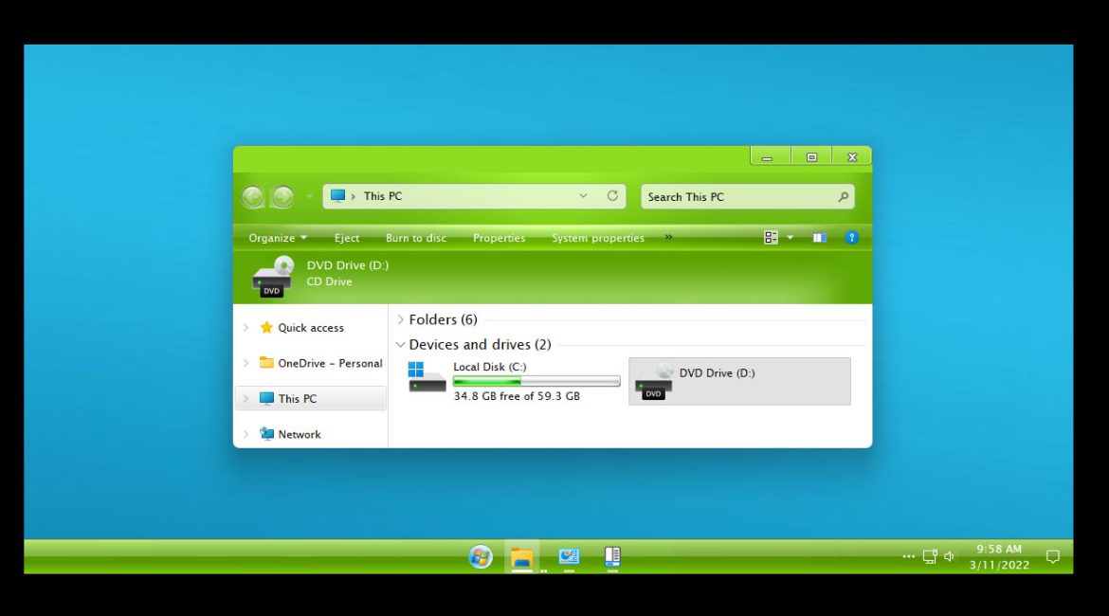This screenshot has height=616, width=1109.
Task: Open the notification center icon
Action: click(x=1052, y=556)
